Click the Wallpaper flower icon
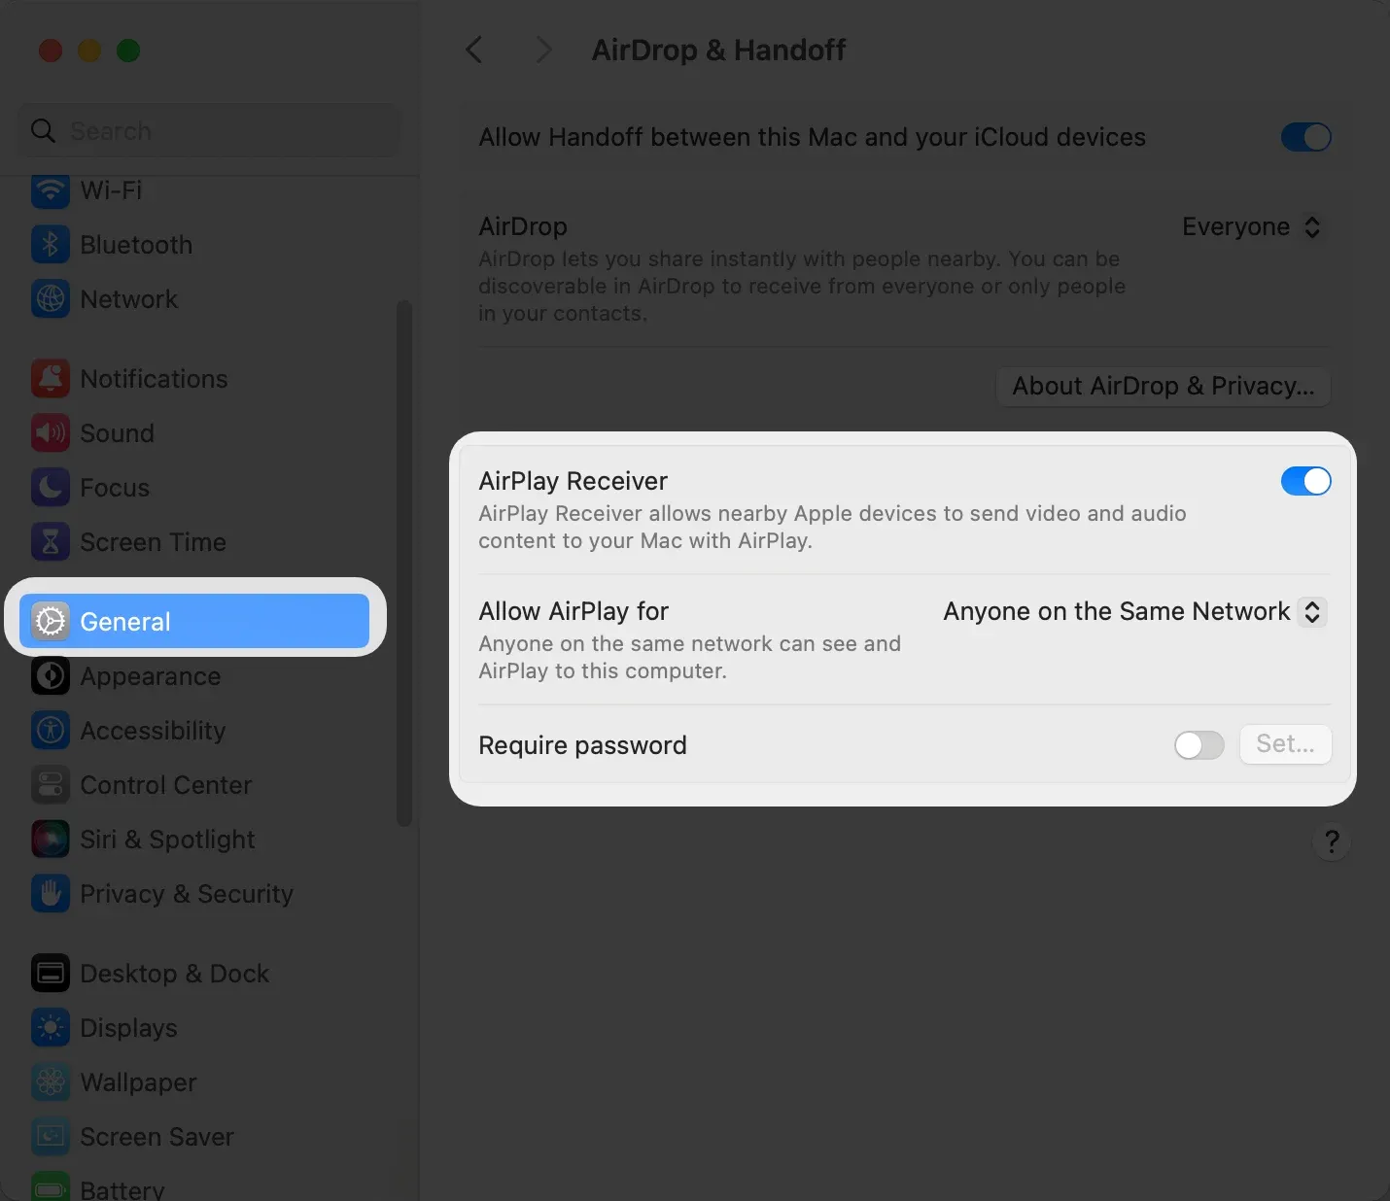Viewport: 1390px width, 1201px height. pos(51,1082)
